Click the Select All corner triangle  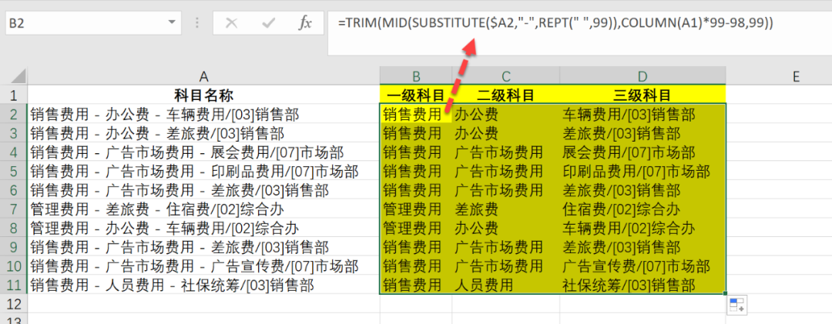click(x=18, y=76)
